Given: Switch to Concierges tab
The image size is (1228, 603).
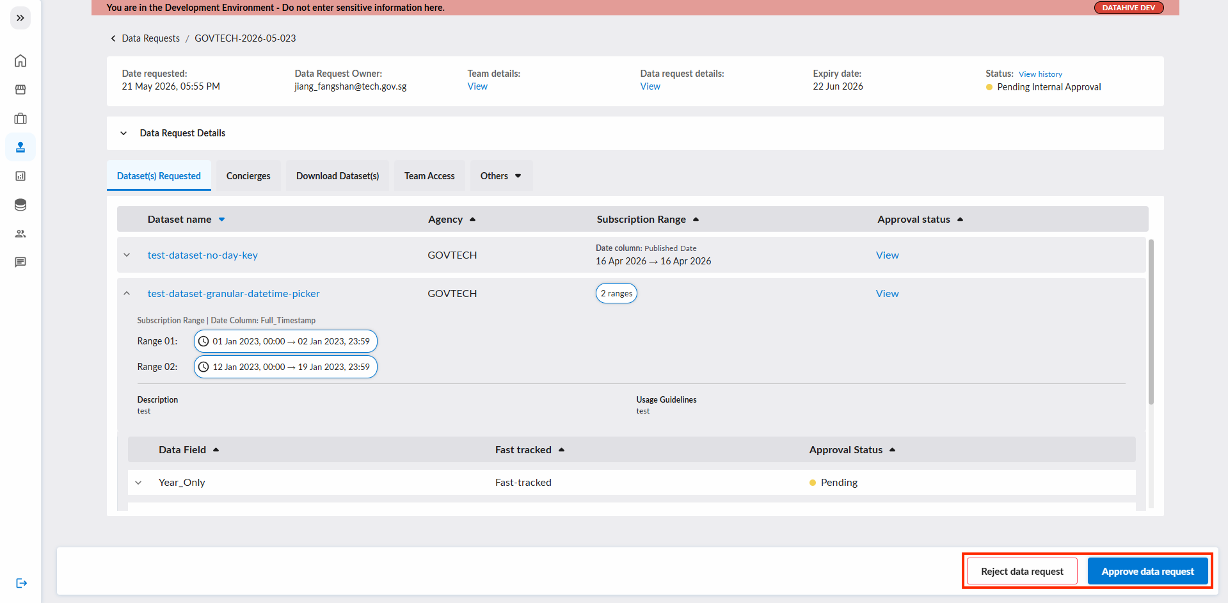Looking at the screenshot, I should (248, 175).
